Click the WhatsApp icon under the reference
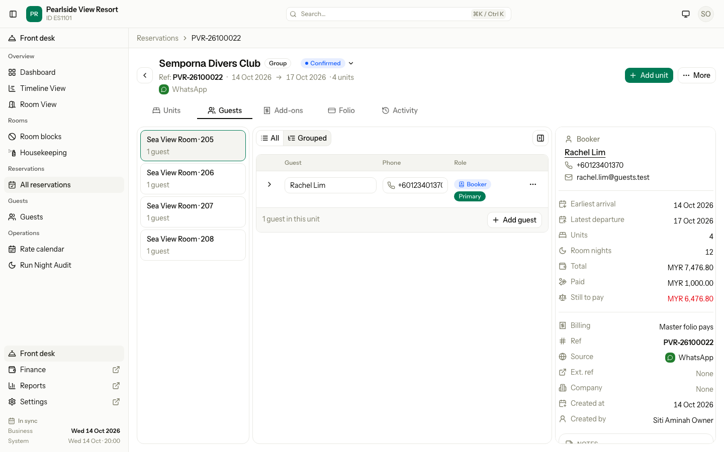This screenshot has height=452, width=724. pos(164,89)
